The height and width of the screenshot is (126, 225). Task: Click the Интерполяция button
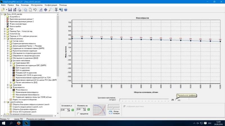click(x=114, y=113)
